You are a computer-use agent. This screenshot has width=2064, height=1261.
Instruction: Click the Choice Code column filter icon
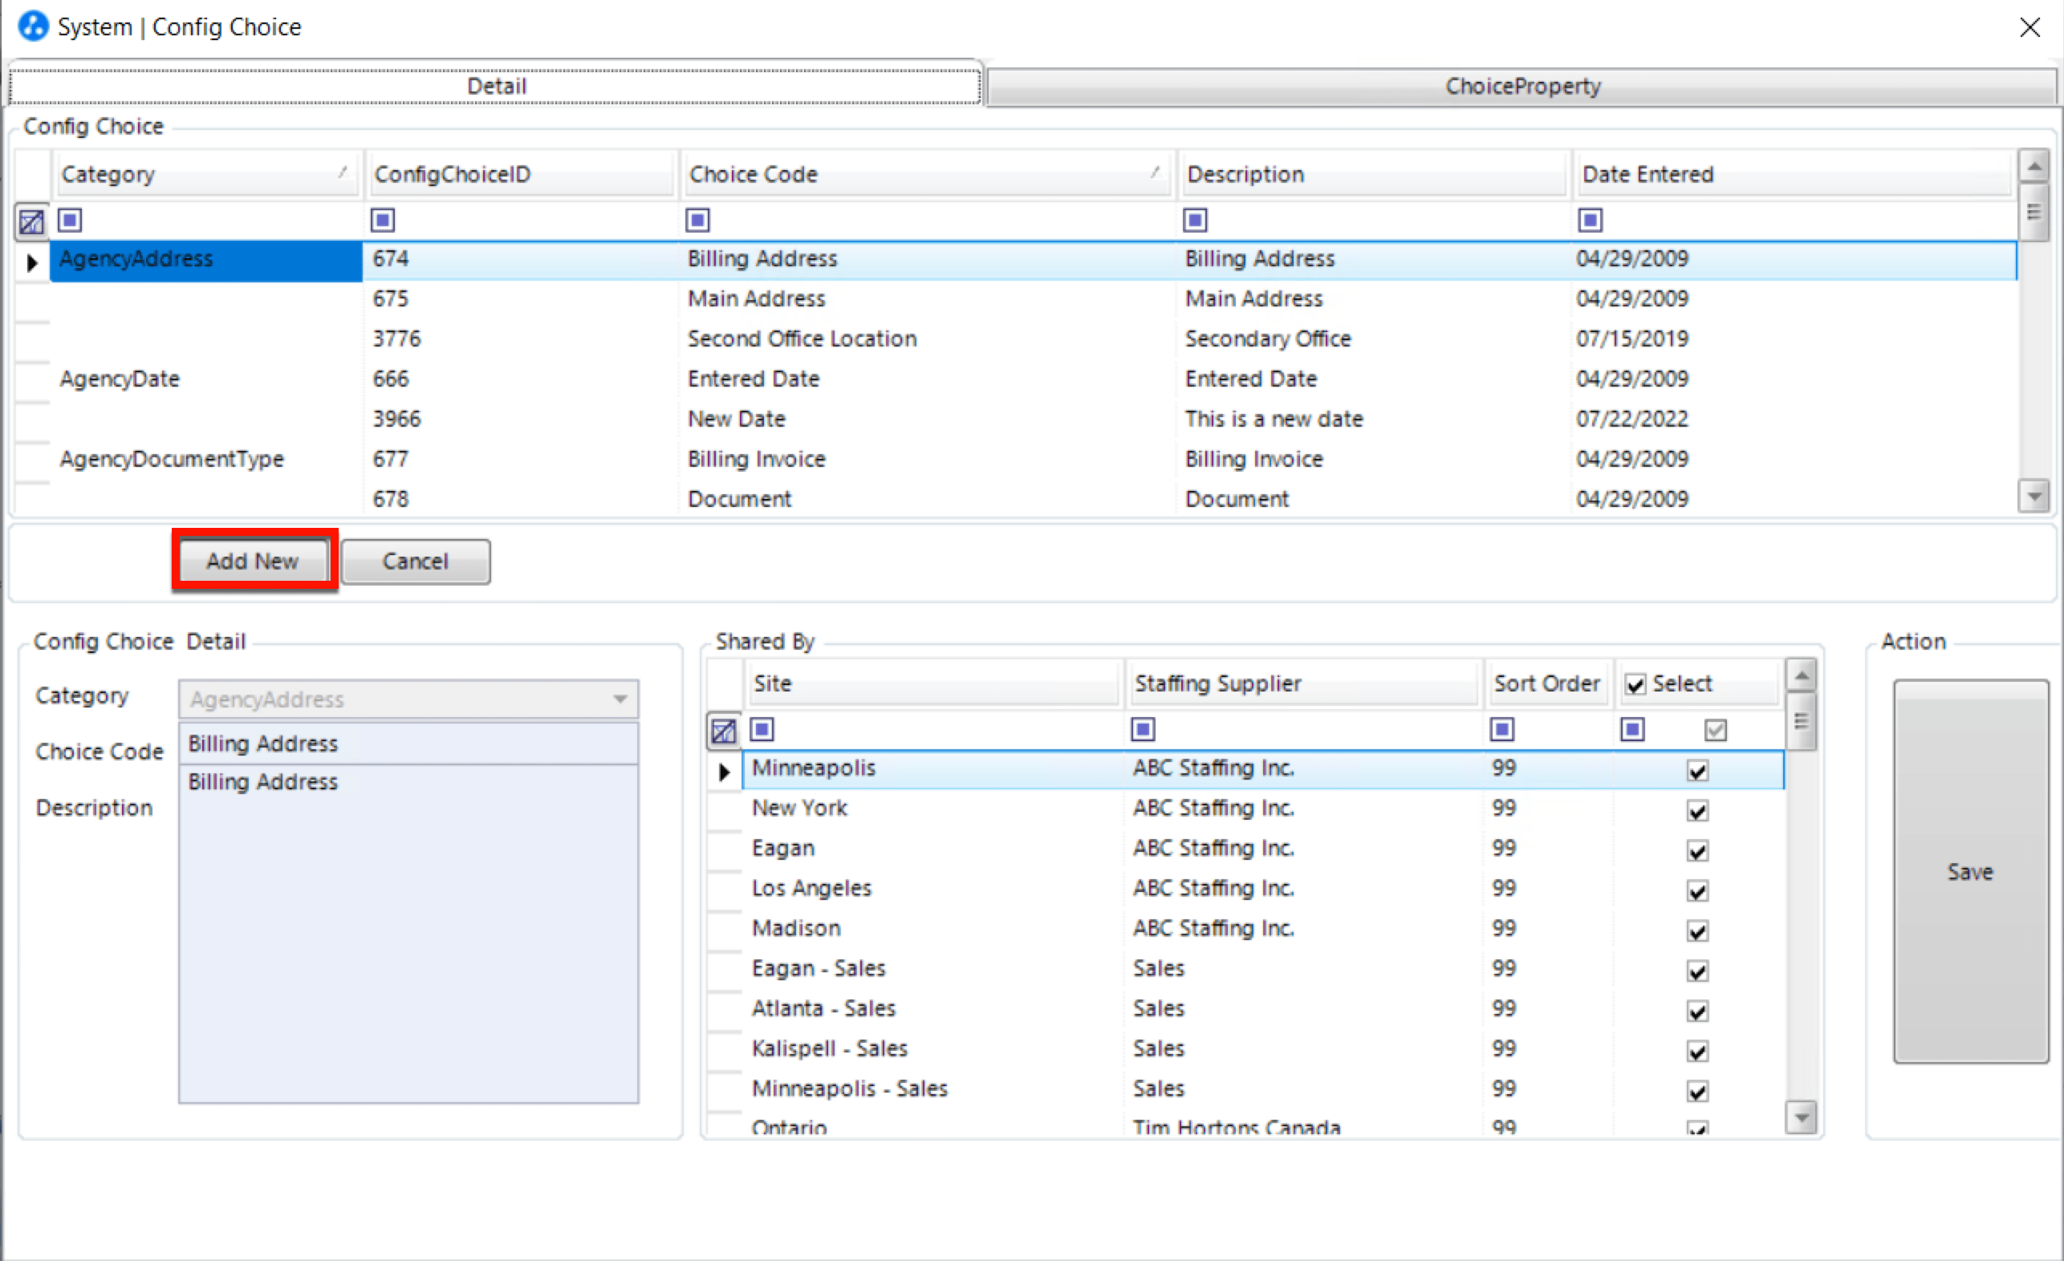coord(697,221)
